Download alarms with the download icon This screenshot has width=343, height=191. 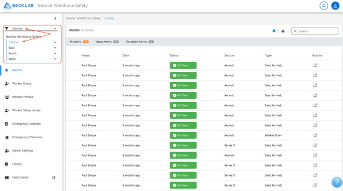(283, 31)
